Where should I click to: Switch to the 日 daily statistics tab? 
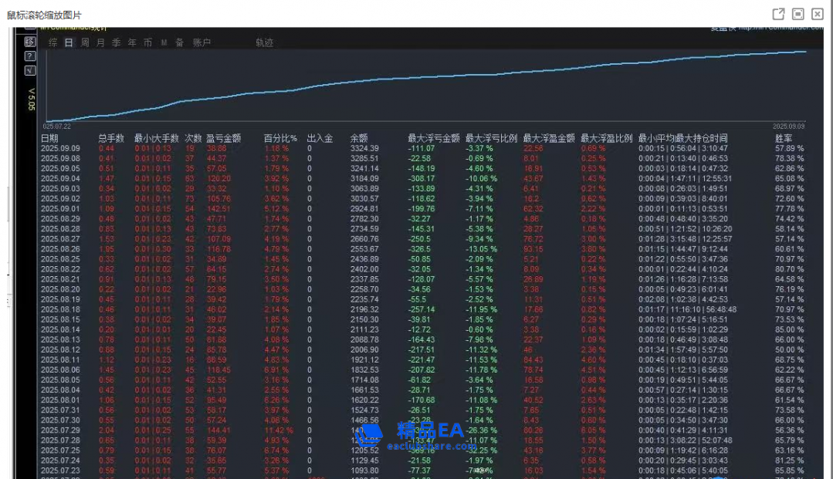pos(69,43)
